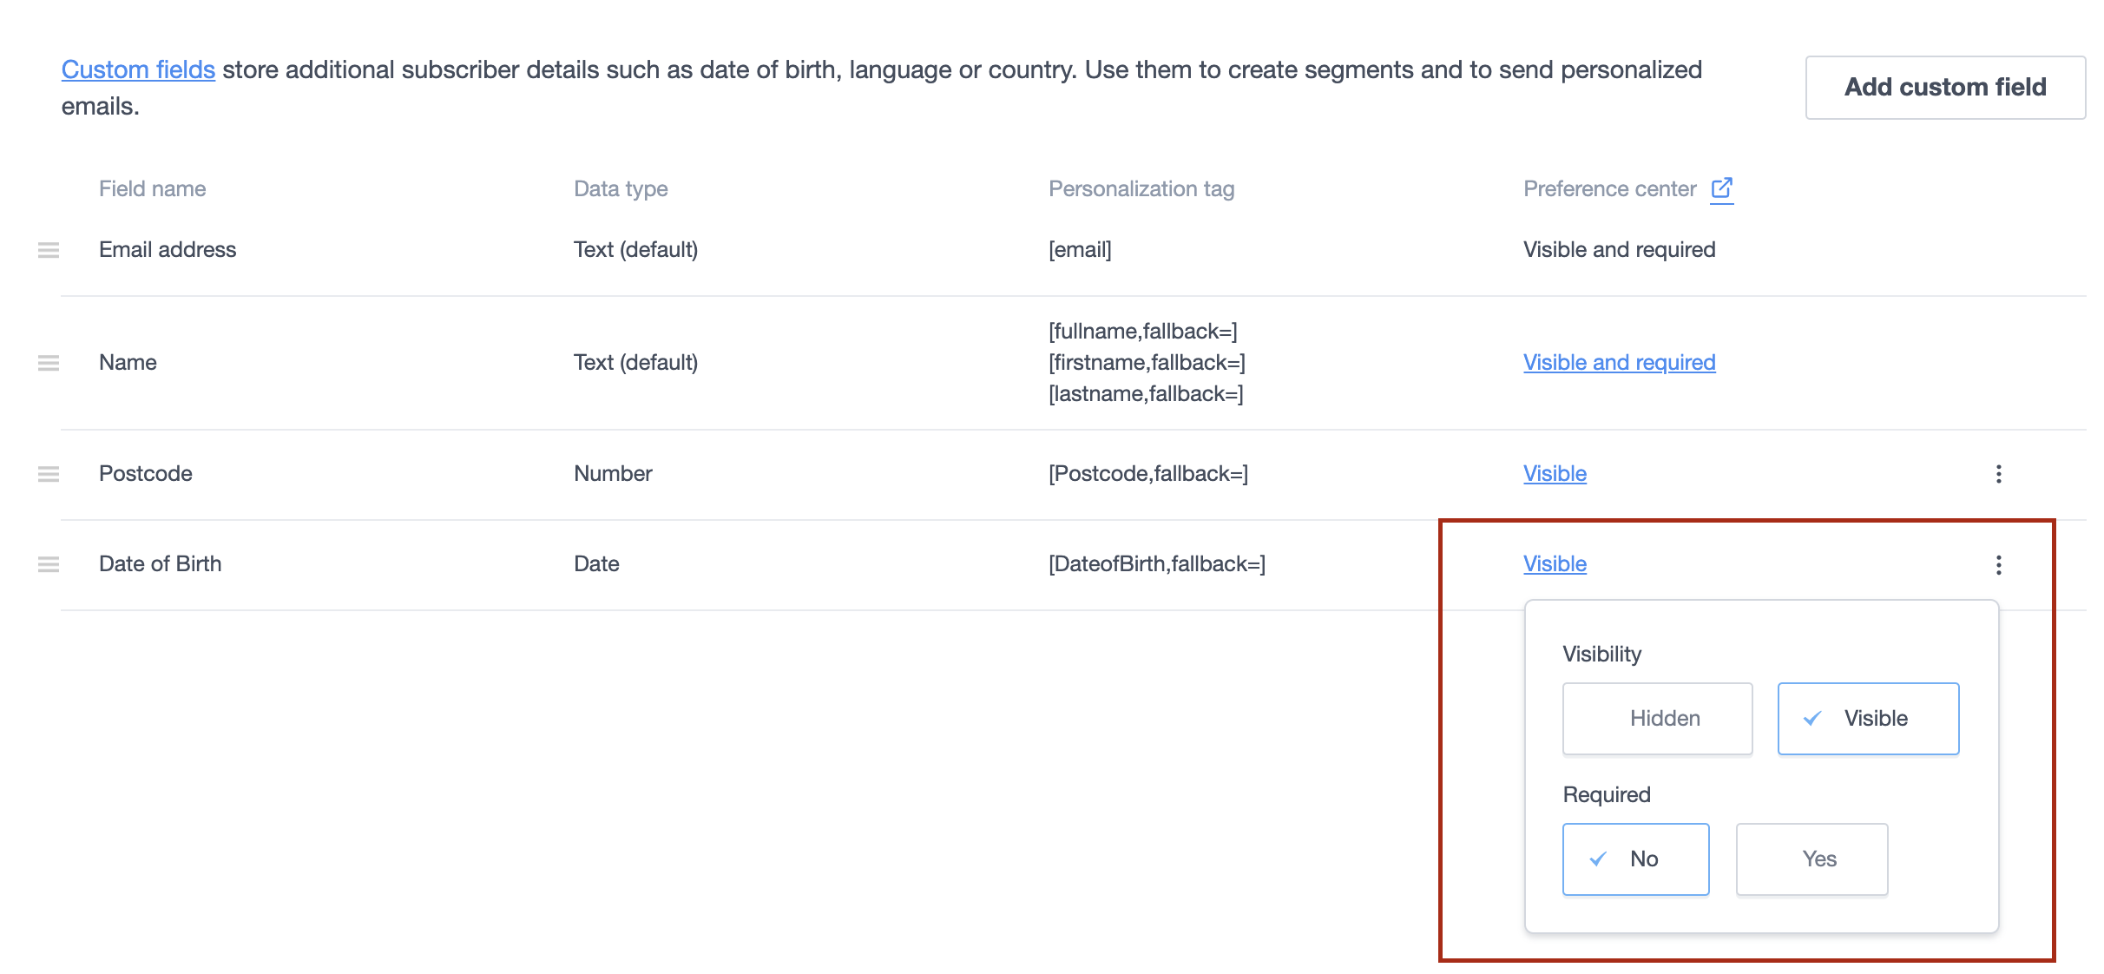
Task: Click the Preference center column header
Action: click(1609, 188)
